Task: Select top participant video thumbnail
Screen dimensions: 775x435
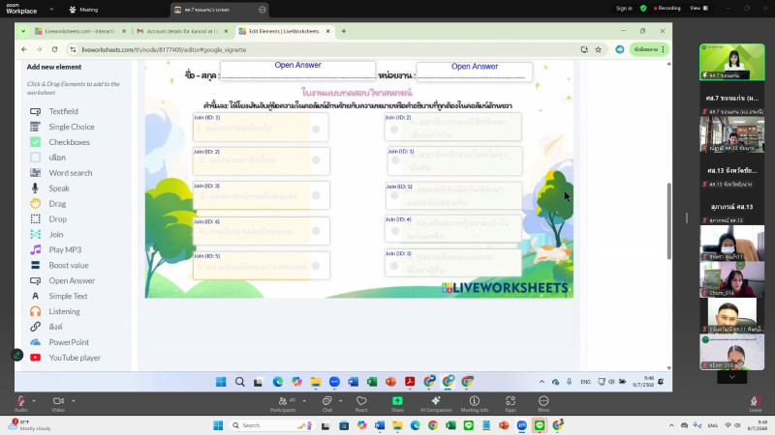Action: coord(732,62)
